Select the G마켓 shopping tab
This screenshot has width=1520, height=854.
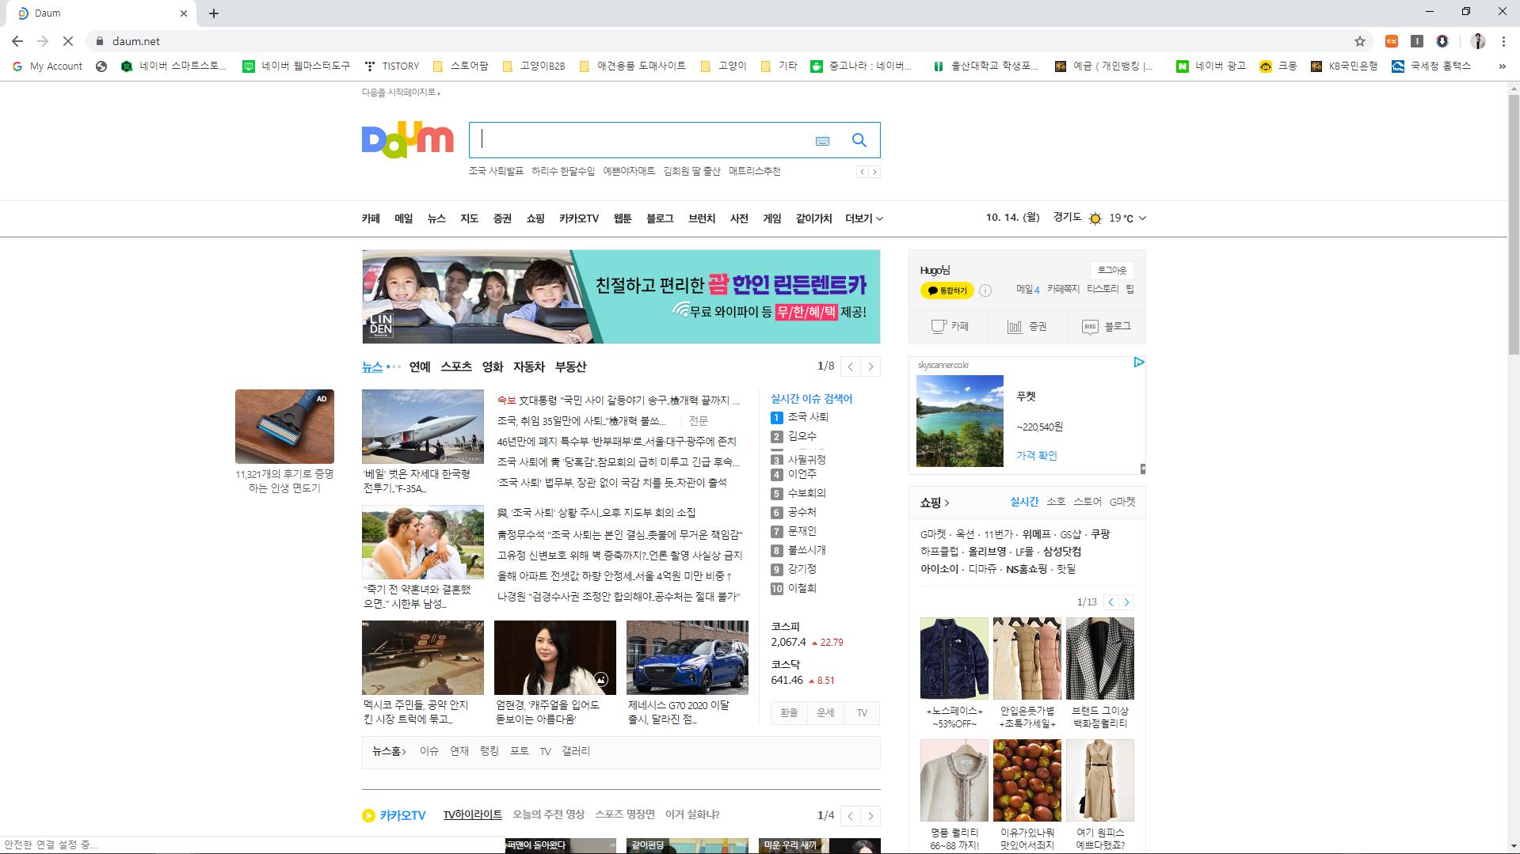1122,502
